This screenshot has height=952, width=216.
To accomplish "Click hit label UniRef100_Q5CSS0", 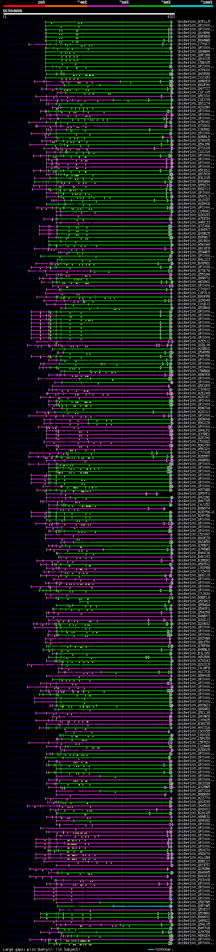I will pos(194,96).
